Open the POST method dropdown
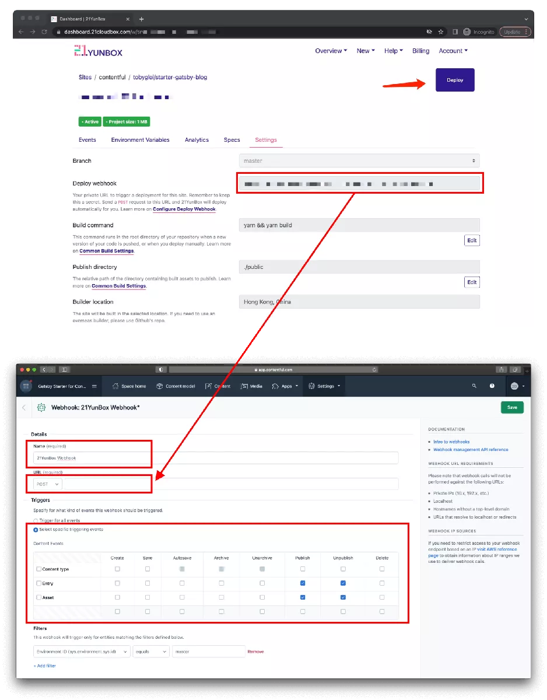The width and height of the screenshot is (547, 700). pos(48,484)
